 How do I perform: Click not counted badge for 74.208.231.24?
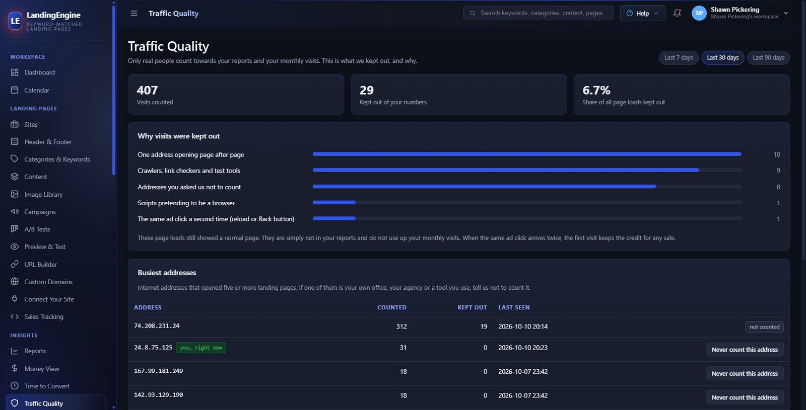[764, 327]
